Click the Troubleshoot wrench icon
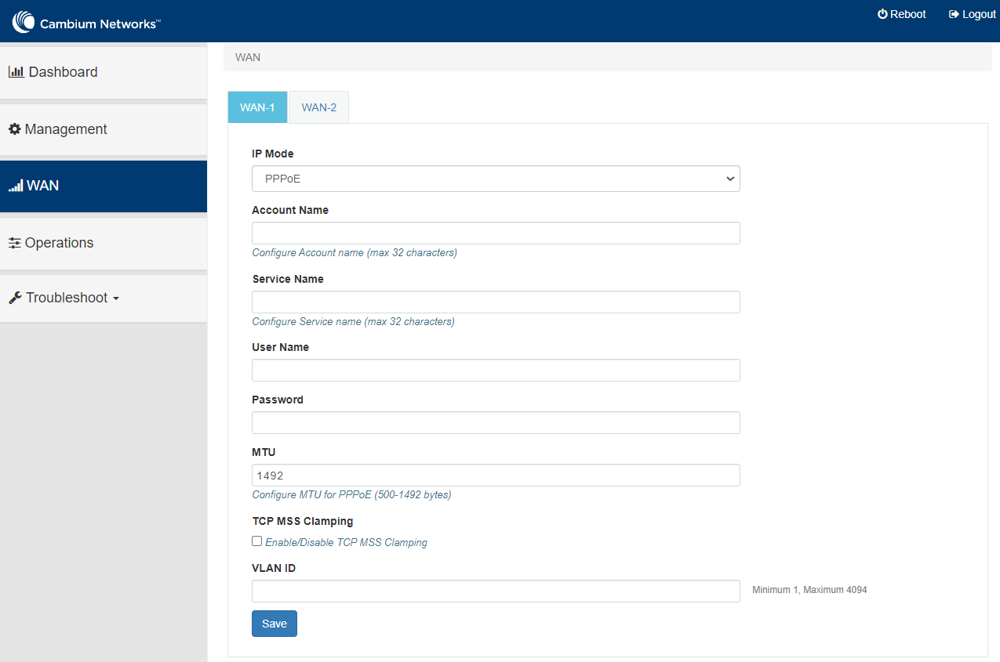The image size is (1000, 662). click(x=15, y=298)
